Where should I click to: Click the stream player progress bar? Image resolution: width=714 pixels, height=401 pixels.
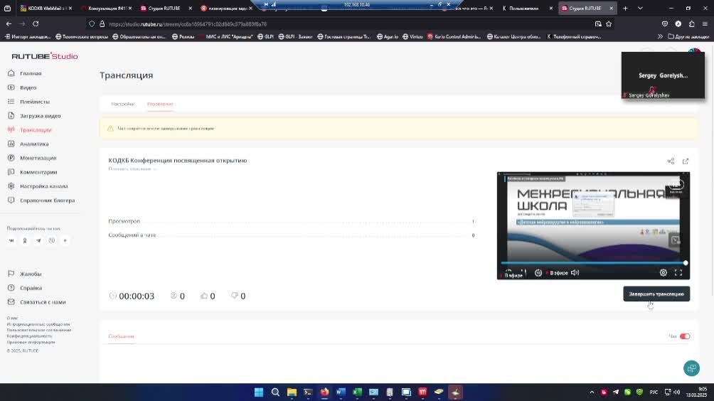593,263
